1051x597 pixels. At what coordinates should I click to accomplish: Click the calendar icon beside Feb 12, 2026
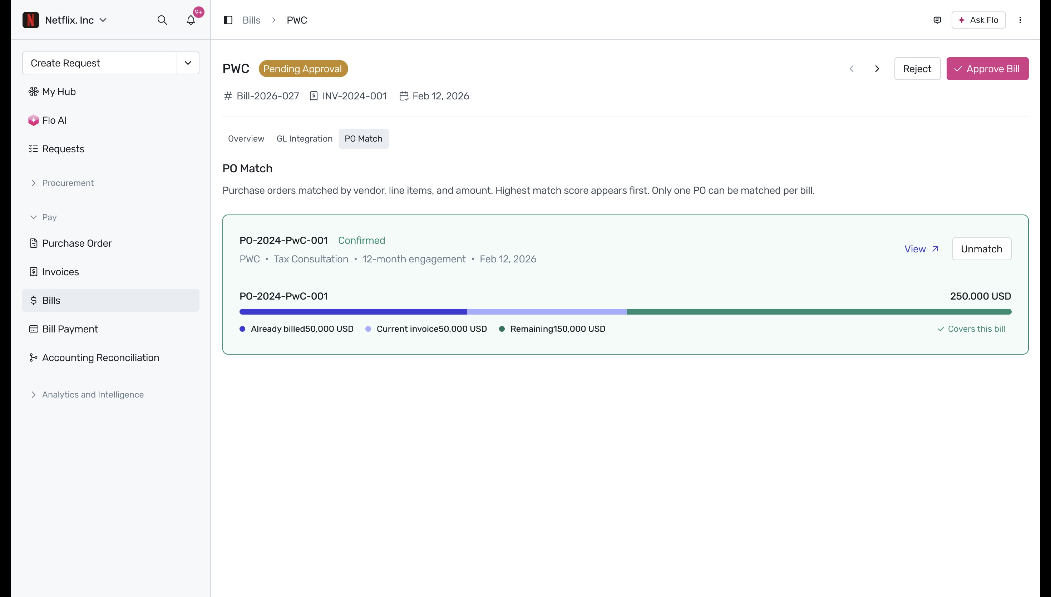coord(404,96)
